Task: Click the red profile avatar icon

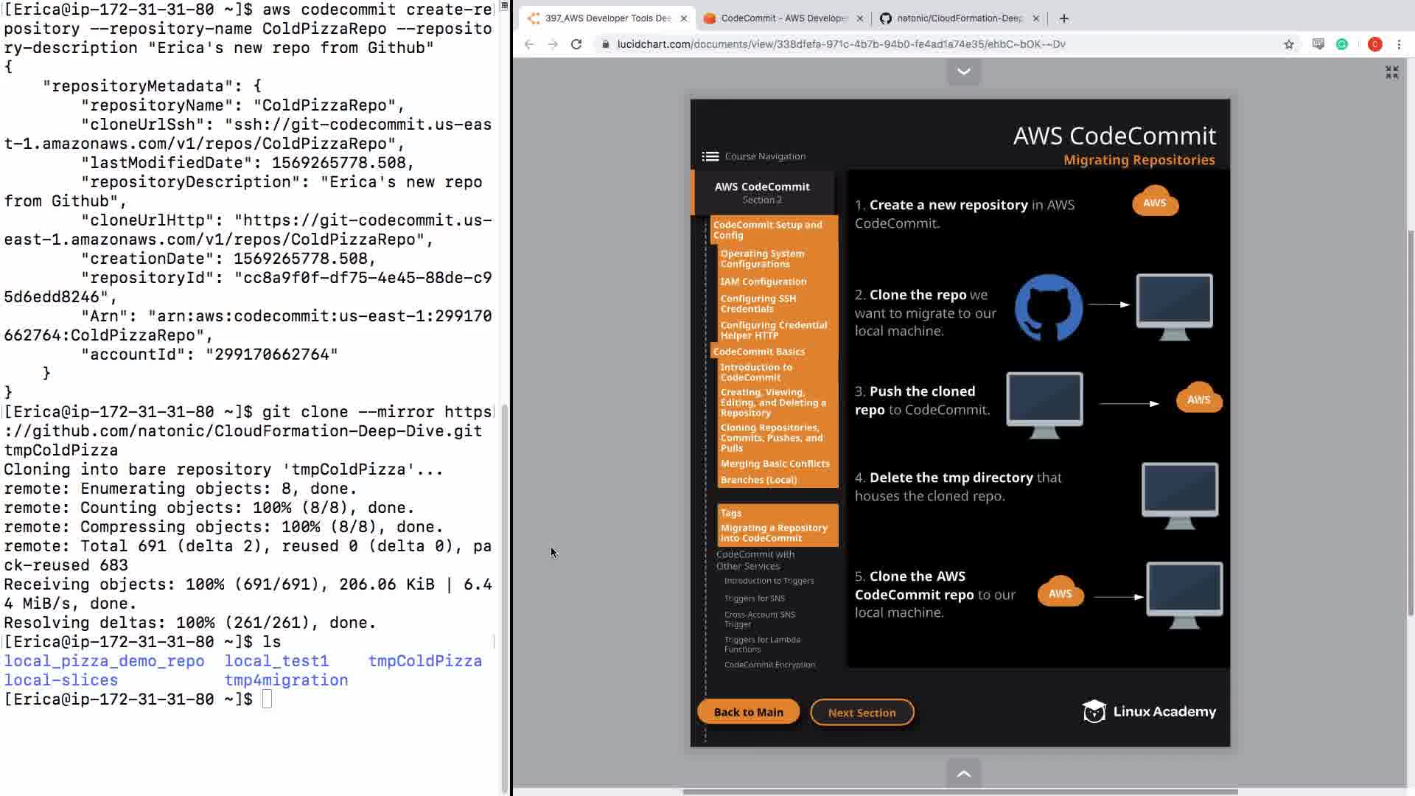Action: coord(1374,44)
